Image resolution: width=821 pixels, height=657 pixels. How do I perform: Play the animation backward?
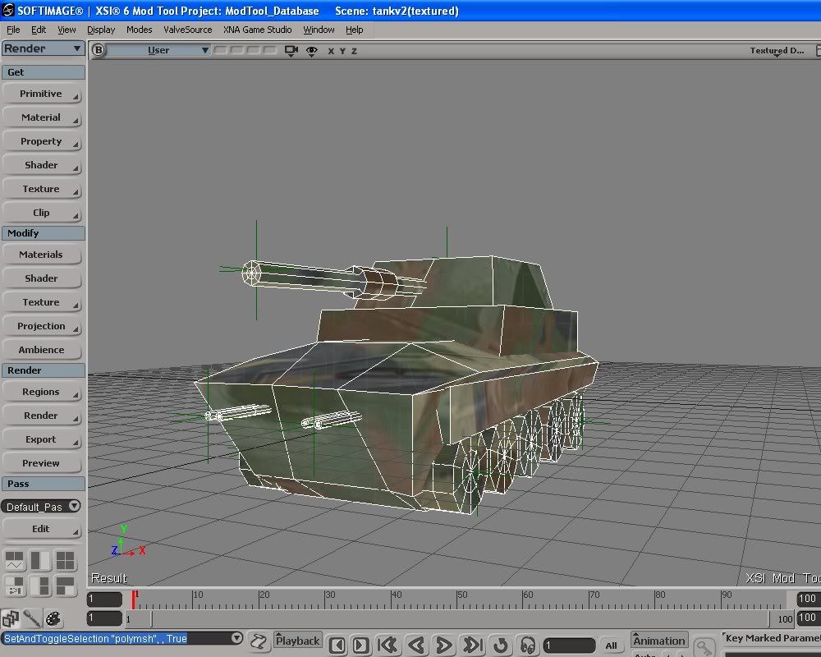click(416, 645)
